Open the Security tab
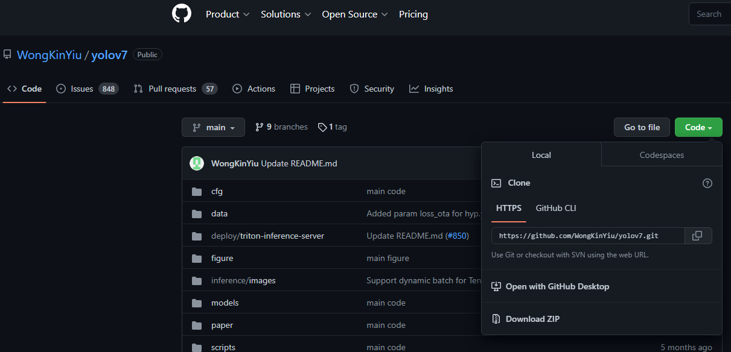Screen dimensions: 731x352 tap(372, 89)
